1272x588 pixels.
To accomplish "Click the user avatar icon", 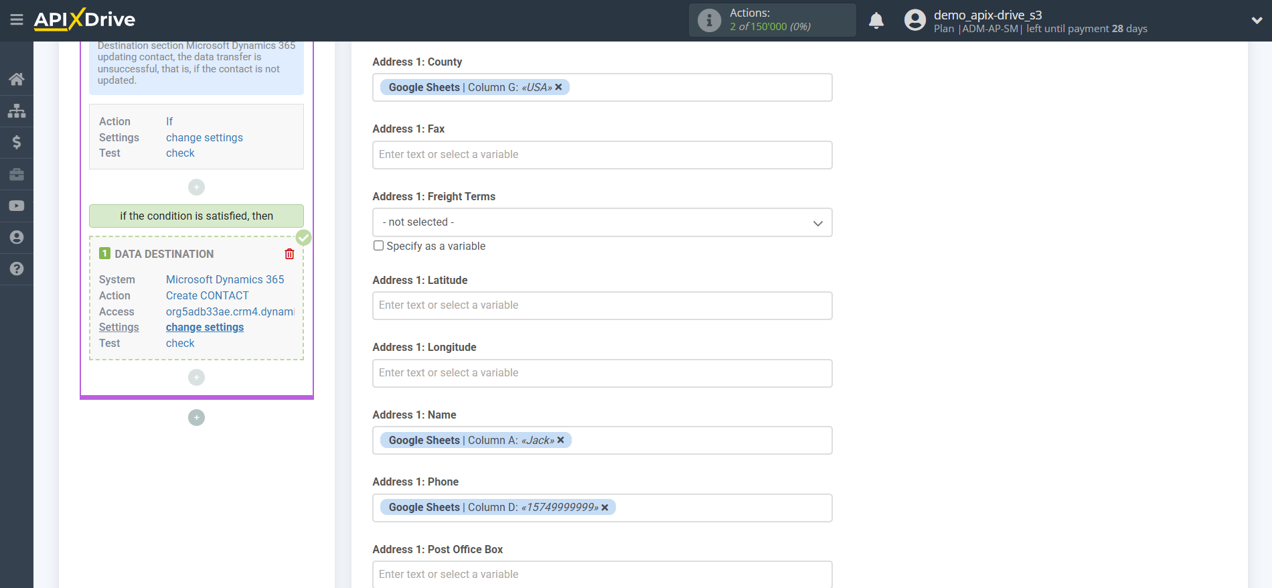I will (x=915, y=20).
